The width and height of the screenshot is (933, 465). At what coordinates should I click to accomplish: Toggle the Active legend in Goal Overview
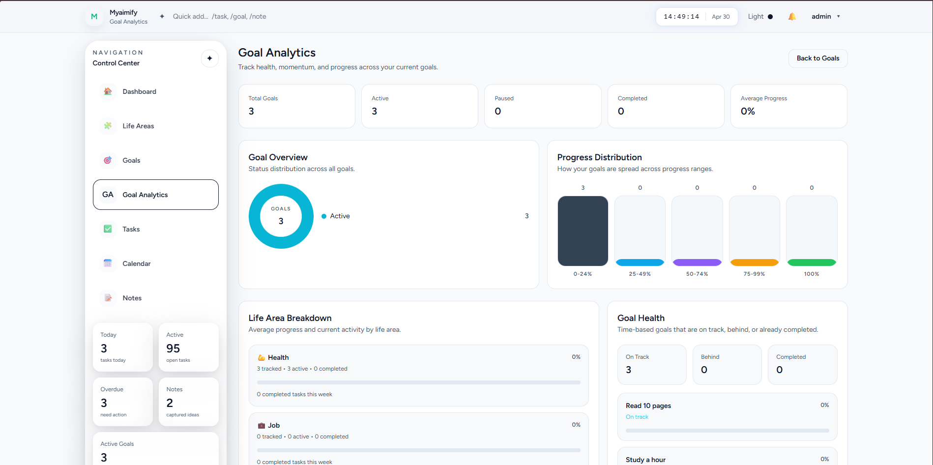click(336, 216)
